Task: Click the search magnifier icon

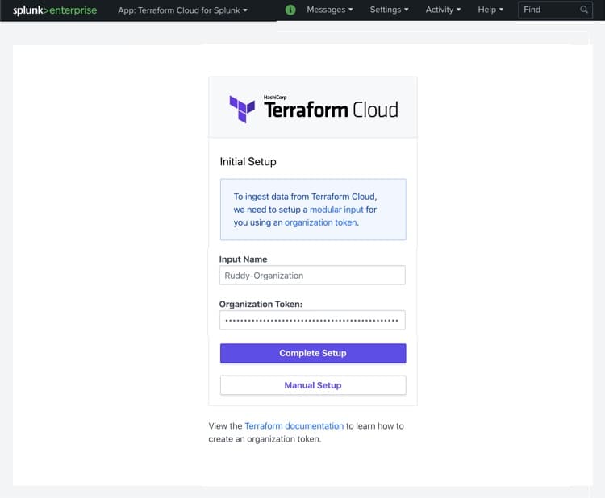Action: click(584, 10)
